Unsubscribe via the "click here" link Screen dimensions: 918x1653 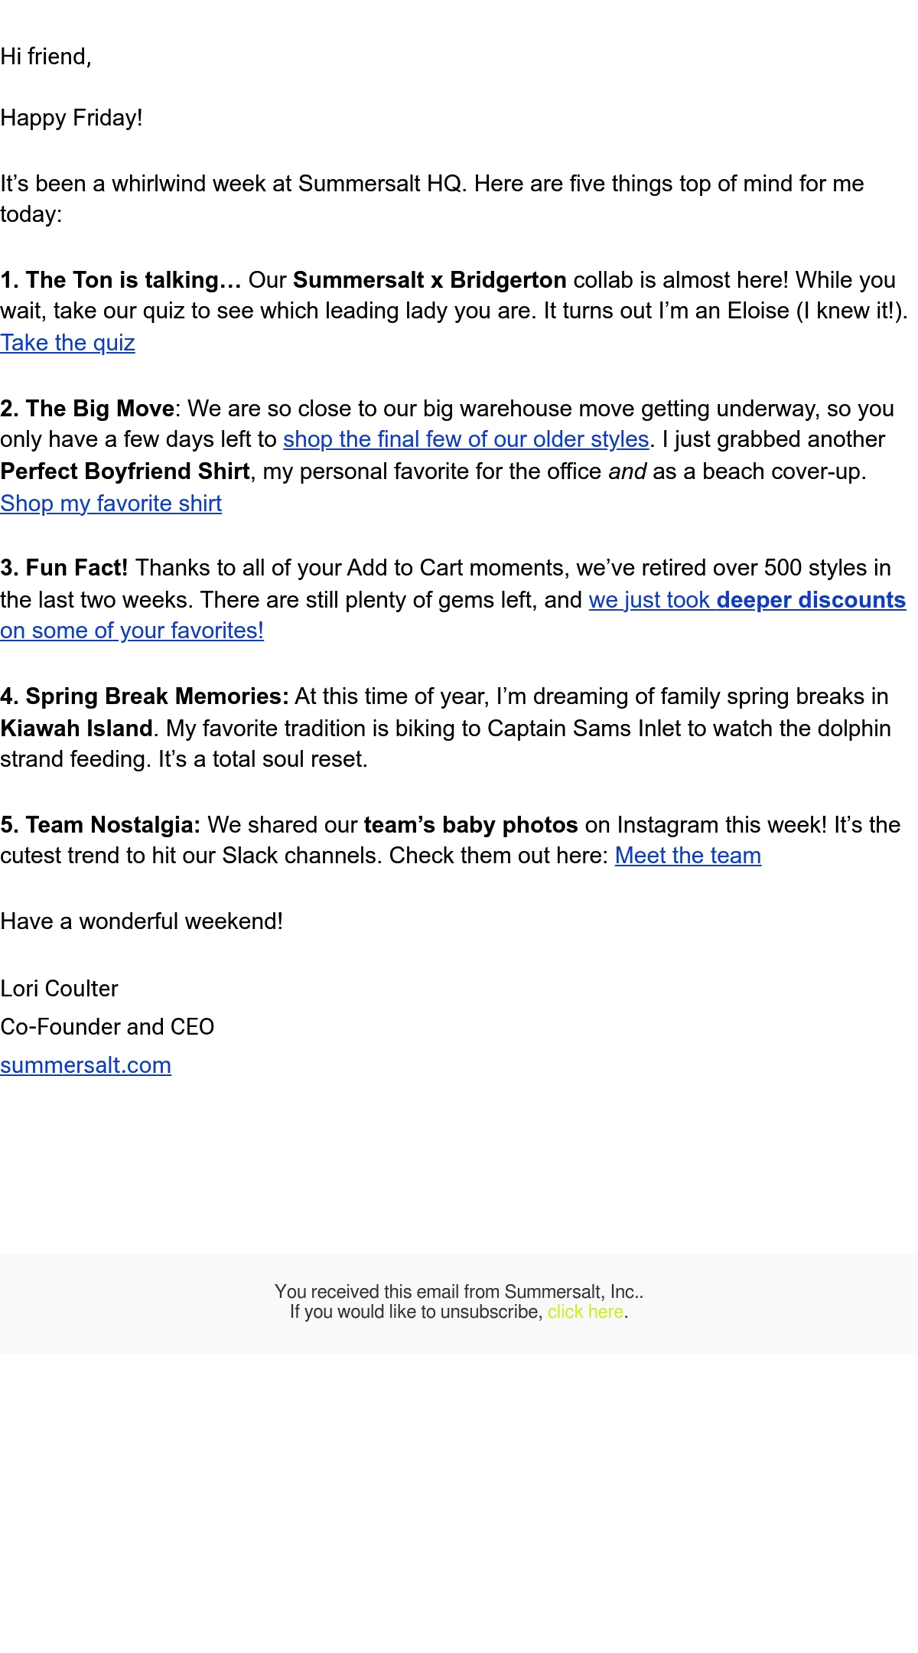585,1312
